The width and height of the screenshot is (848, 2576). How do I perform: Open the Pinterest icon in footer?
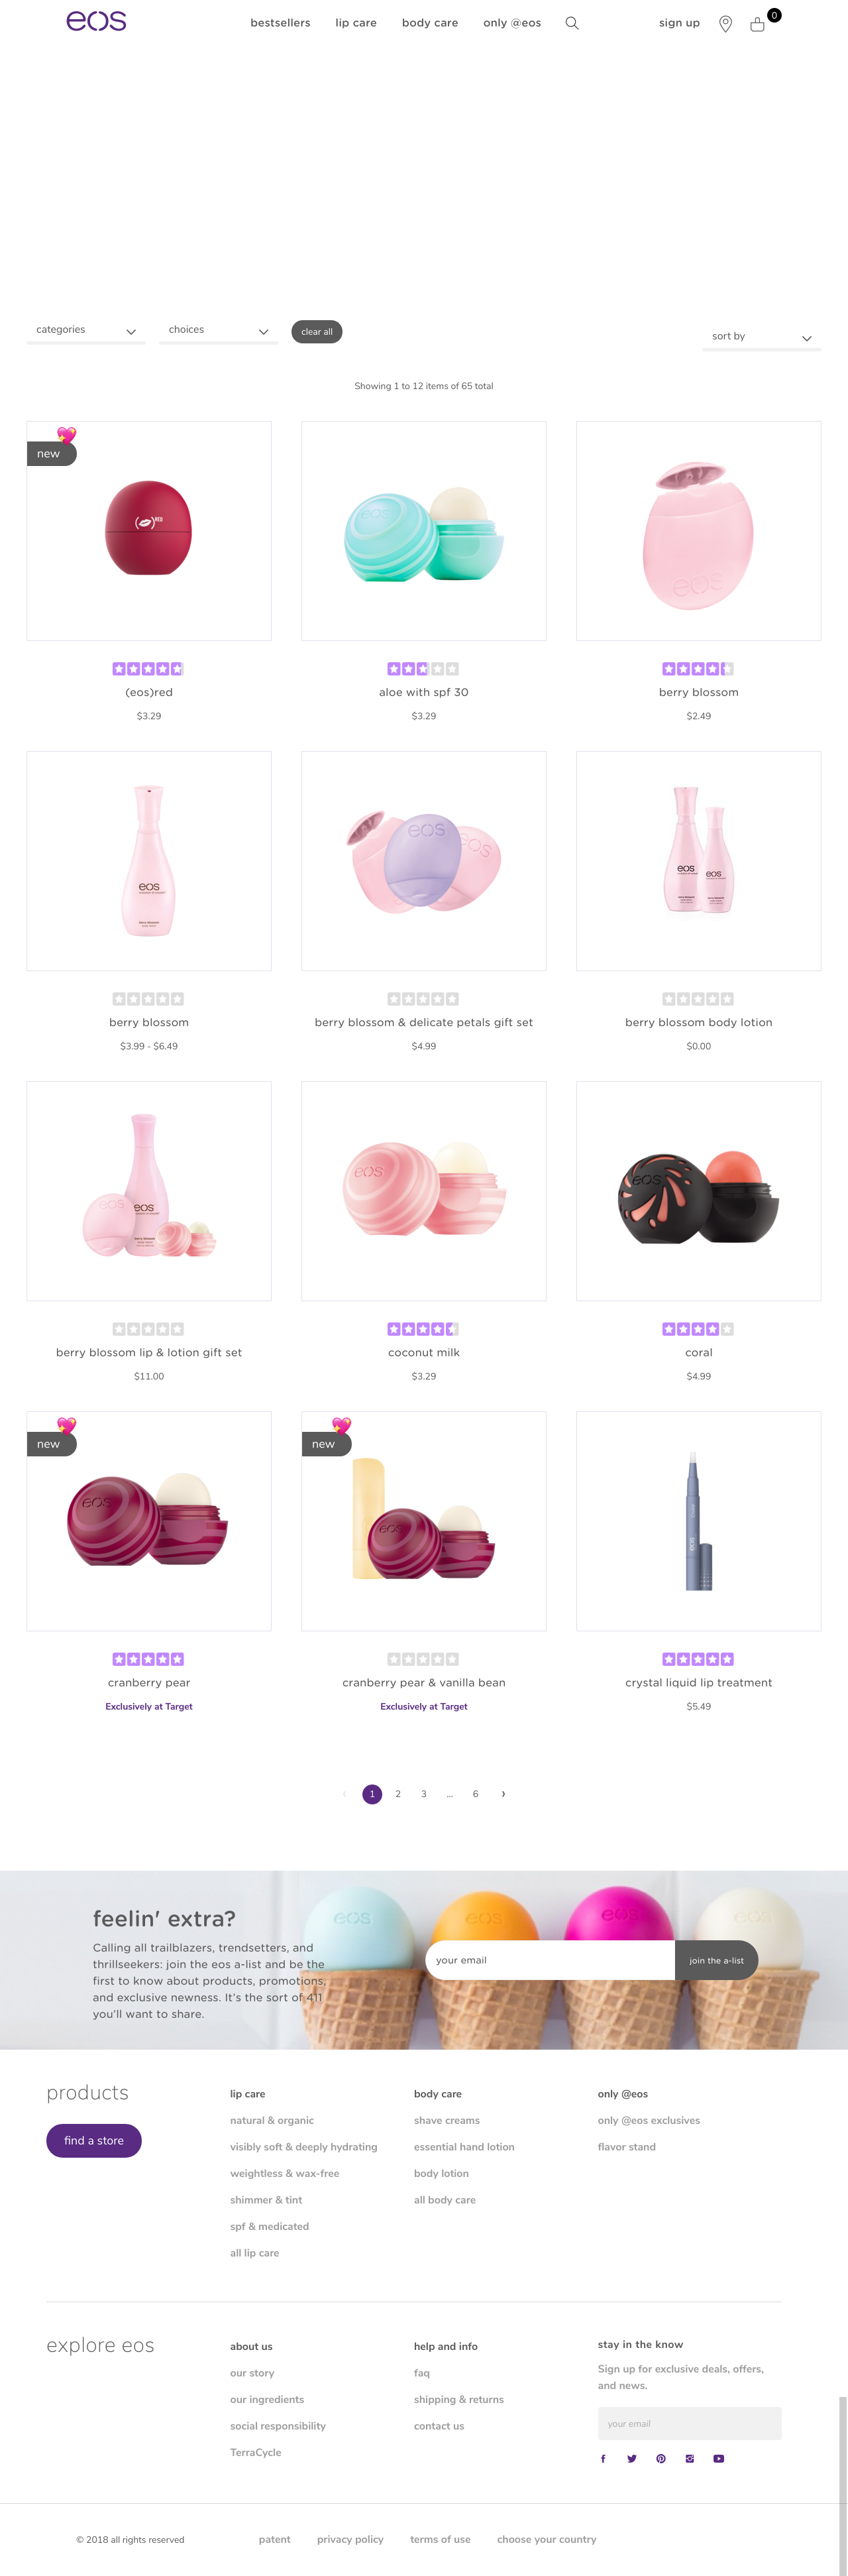pyautogui.click(x=661, y=2459)
